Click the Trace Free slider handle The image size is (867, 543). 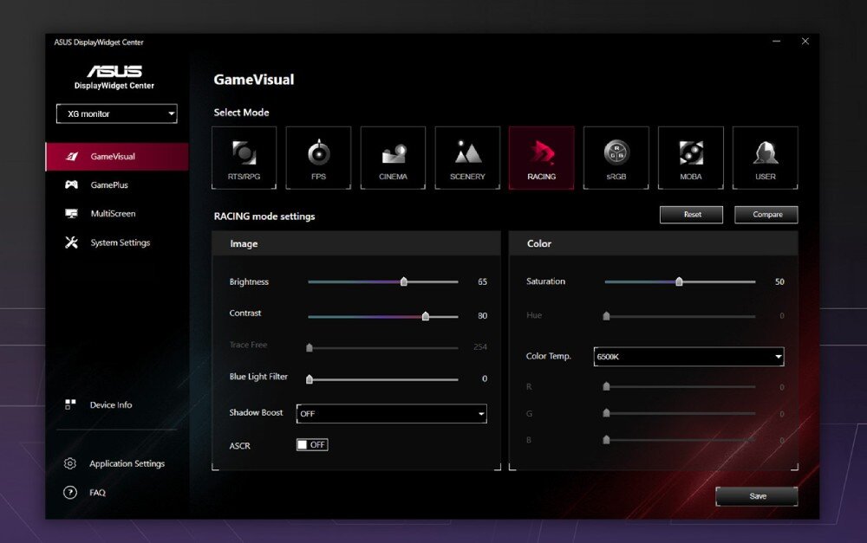(310, 347)
